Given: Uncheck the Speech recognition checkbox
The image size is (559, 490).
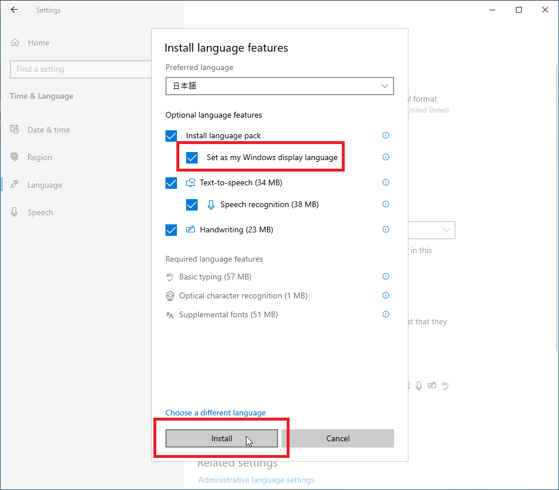Looking at the screenshot, I should (x=192, y=204).
